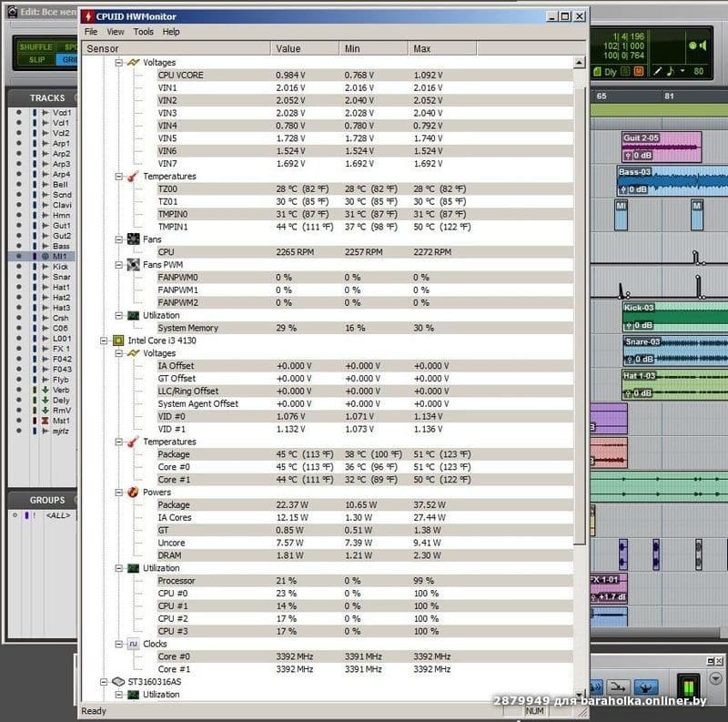Click the scroll up arrow in HWMonitor

(579, 62)
